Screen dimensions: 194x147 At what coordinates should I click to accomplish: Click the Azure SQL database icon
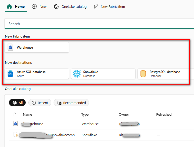point(11,74)
